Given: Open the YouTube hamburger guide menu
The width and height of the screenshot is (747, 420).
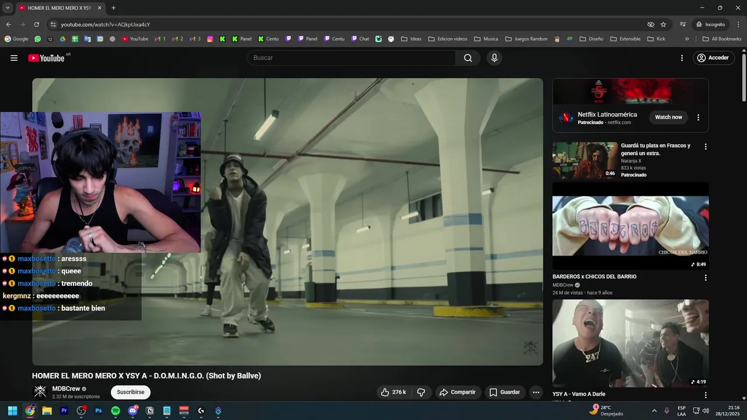Looking at the screenshot, I should click(14, 58).
